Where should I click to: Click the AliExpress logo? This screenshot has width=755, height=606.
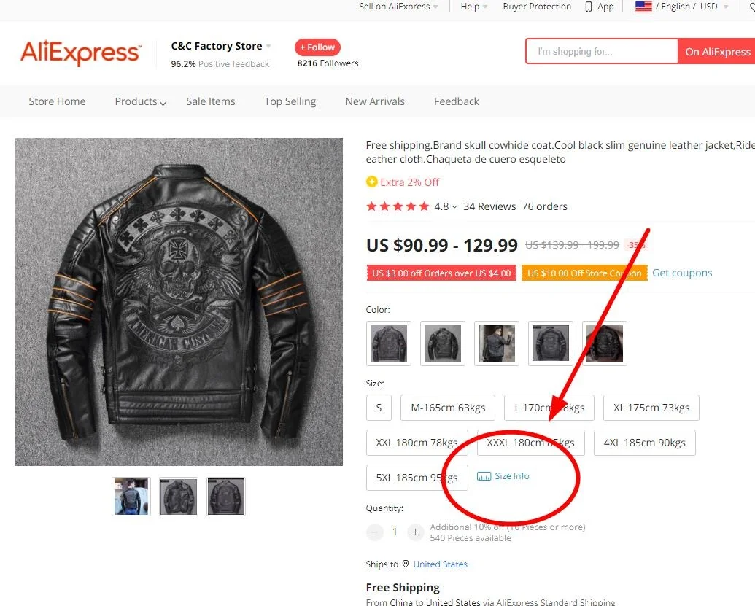(x=80, y=53)
